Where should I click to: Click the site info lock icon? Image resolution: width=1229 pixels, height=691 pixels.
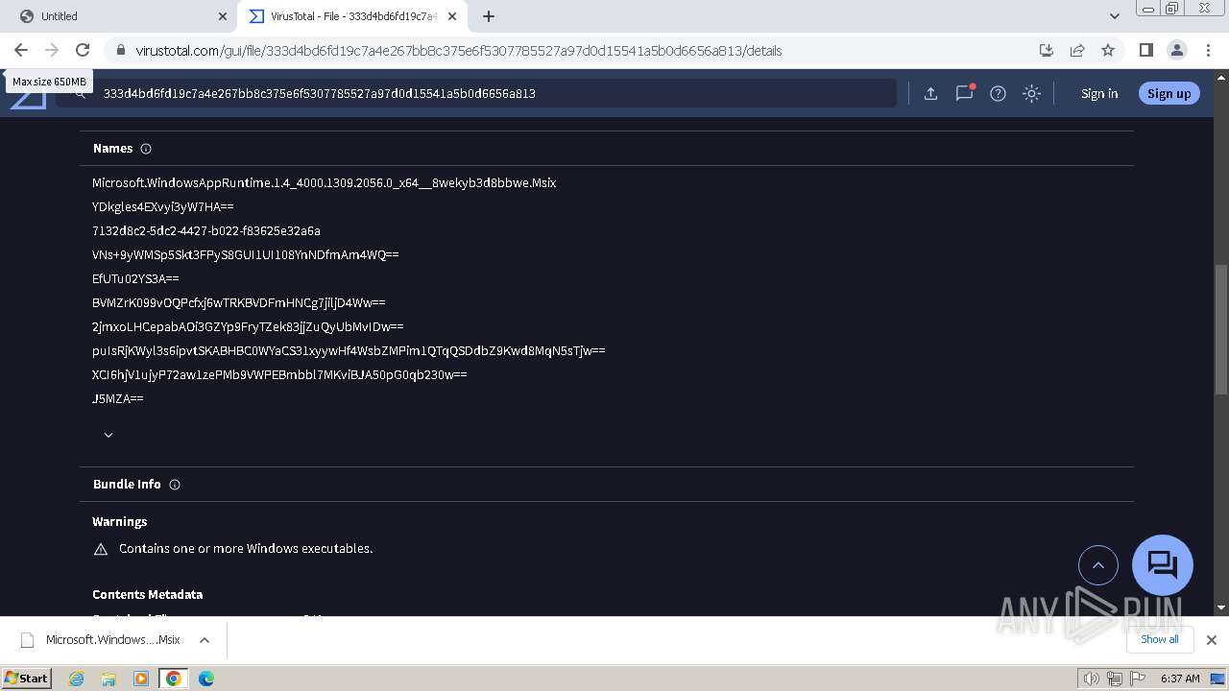(x=120, y=50)
